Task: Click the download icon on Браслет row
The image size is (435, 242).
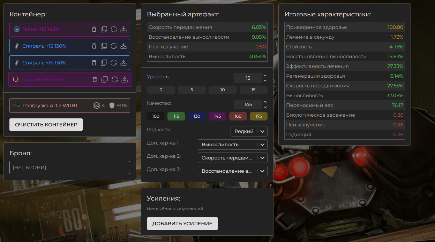Action: coord(125,79)
